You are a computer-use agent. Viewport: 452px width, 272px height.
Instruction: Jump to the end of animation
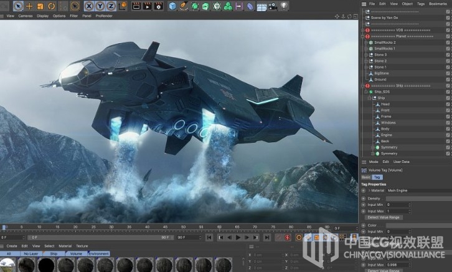(267, 237)
